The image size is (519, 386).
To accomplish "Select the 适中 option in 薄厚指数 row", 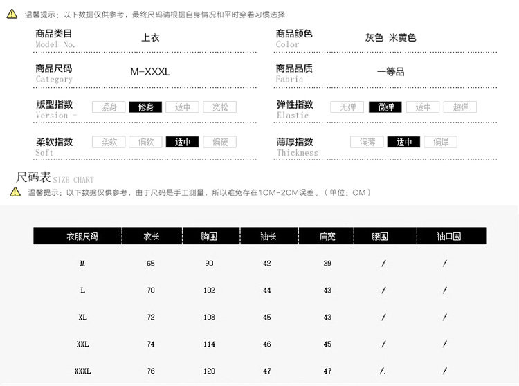I will (x=404, y=142).
